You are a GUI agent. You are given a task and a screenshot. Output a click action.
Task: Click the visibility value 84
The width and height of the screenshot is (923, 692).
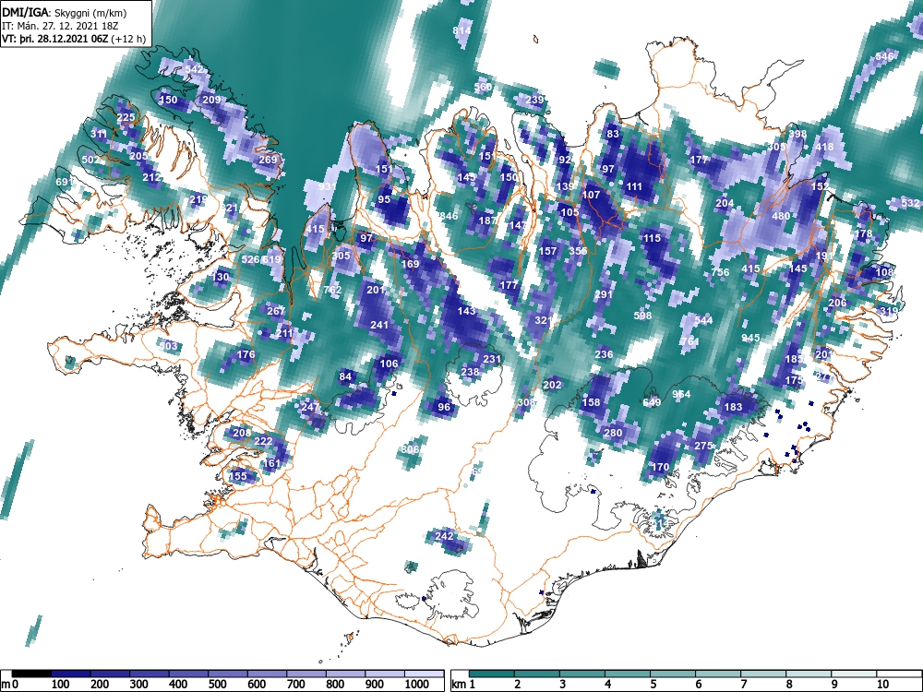click(345, 376)
